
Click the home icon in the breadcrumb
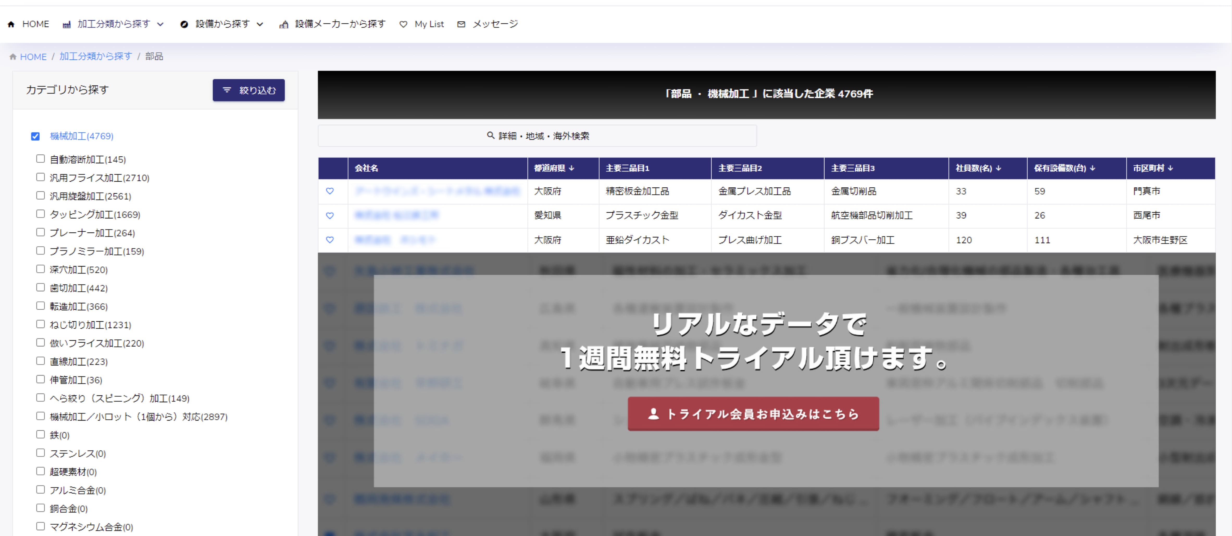[13, 57]
